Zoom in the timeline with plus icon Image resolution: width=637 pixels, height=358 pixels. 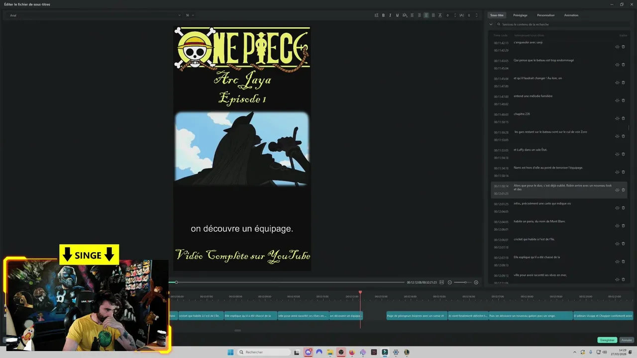tap(476, 282)
